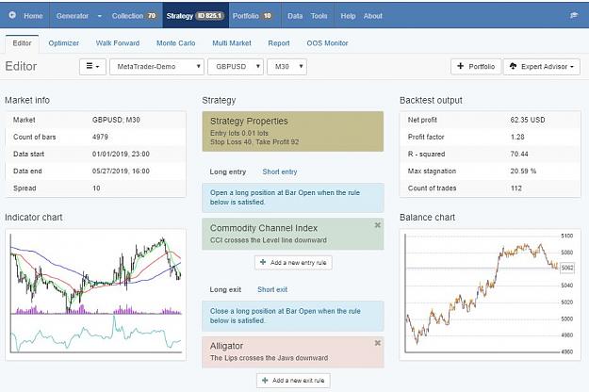Click the Balance chart graph

pos(490,295)
